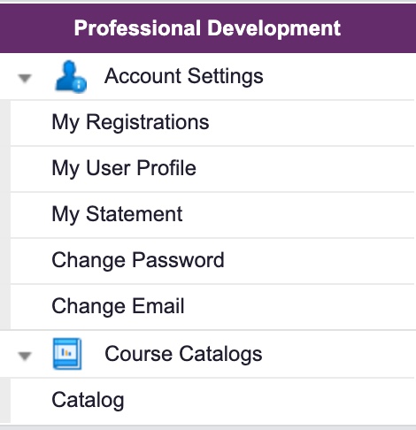Screen dimensions: 416x430
Task: Collapse the Account Settings section arrow
Action: [25, 78]
